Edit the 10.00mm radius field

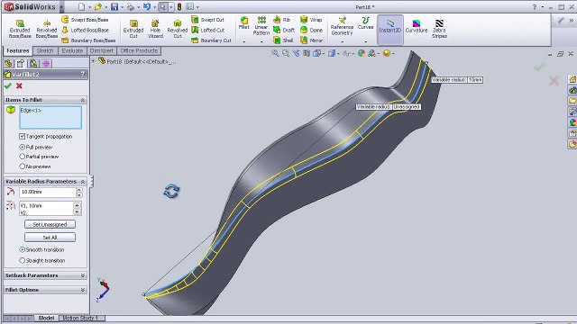48,192
